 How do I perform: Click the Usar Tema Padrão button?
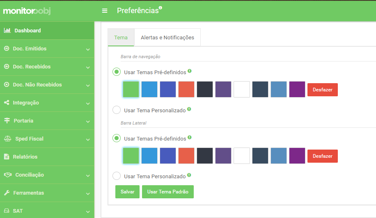(x=168, y=192)
